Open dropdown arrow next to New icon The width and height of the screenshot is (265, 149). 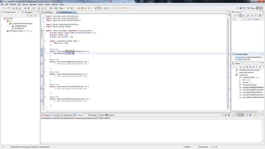point(6,8)
